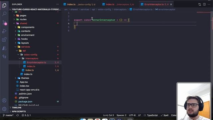Expand the pages folder
Viewport: 213px width, 120px height.
pyautogui.click(x=35, y=16)
